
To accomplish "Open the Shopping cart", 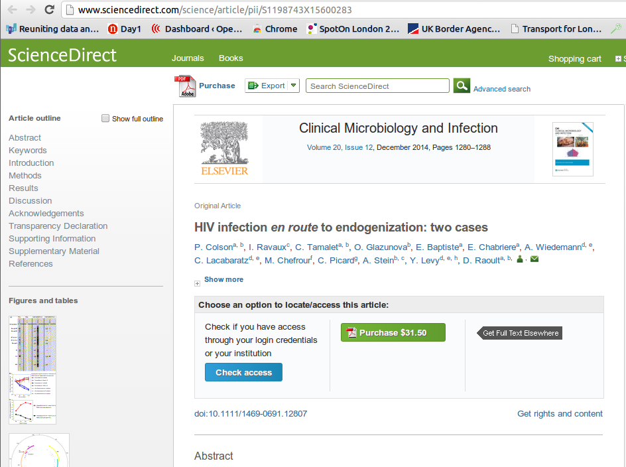I will [x=574, y=59].
